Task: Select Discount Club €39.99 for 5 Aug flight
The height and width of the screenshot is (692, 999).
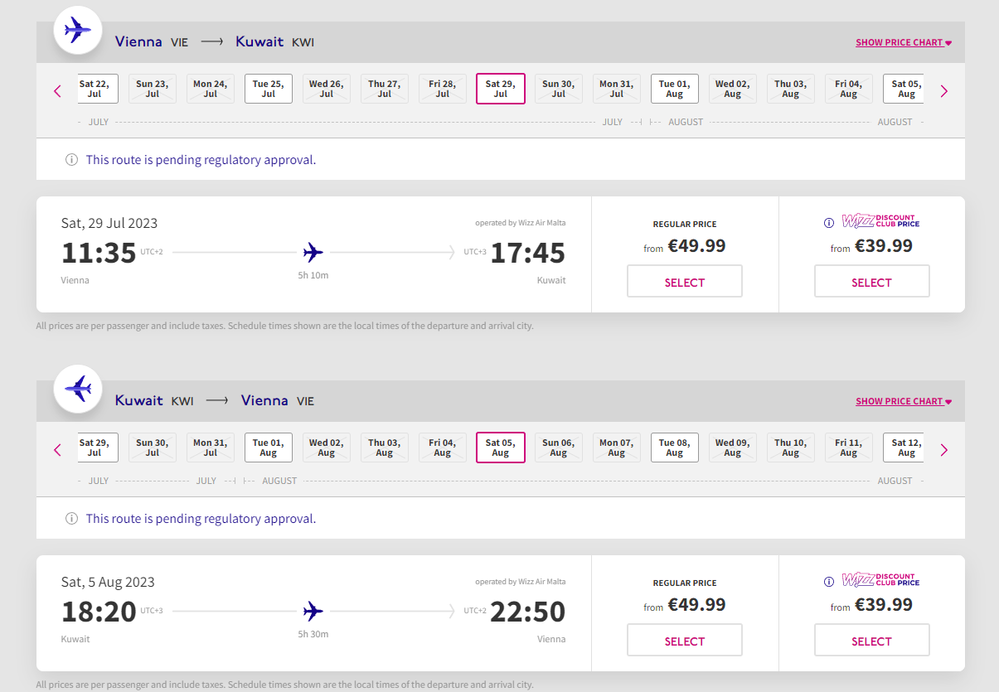Action: 872,641
